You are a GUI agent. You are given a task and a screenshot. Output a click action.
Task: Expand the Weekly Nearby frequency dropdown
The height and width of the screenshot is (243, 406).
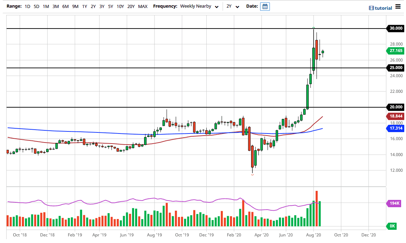point(199,7)
